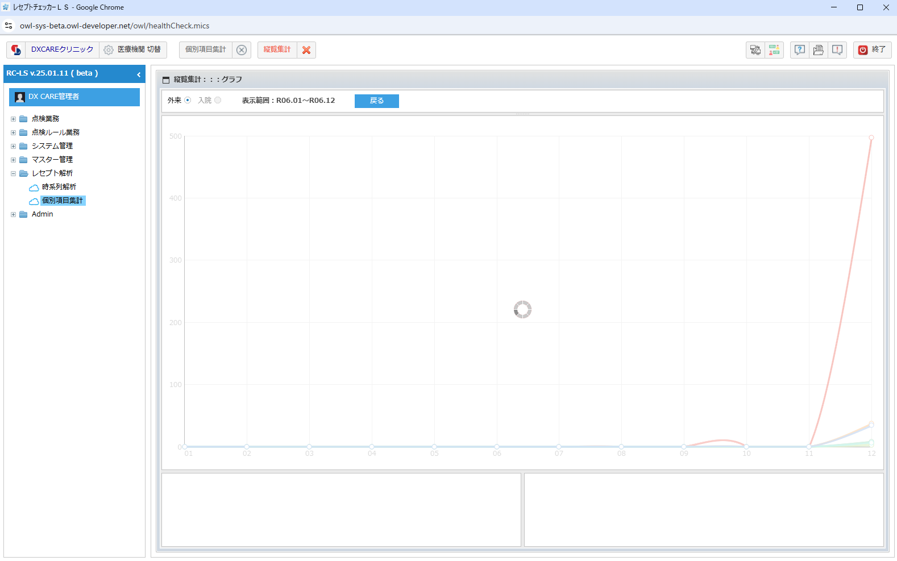Click the システム管理 folder icon
This screenshot has width=897, height=561.
tap(23, 146)
